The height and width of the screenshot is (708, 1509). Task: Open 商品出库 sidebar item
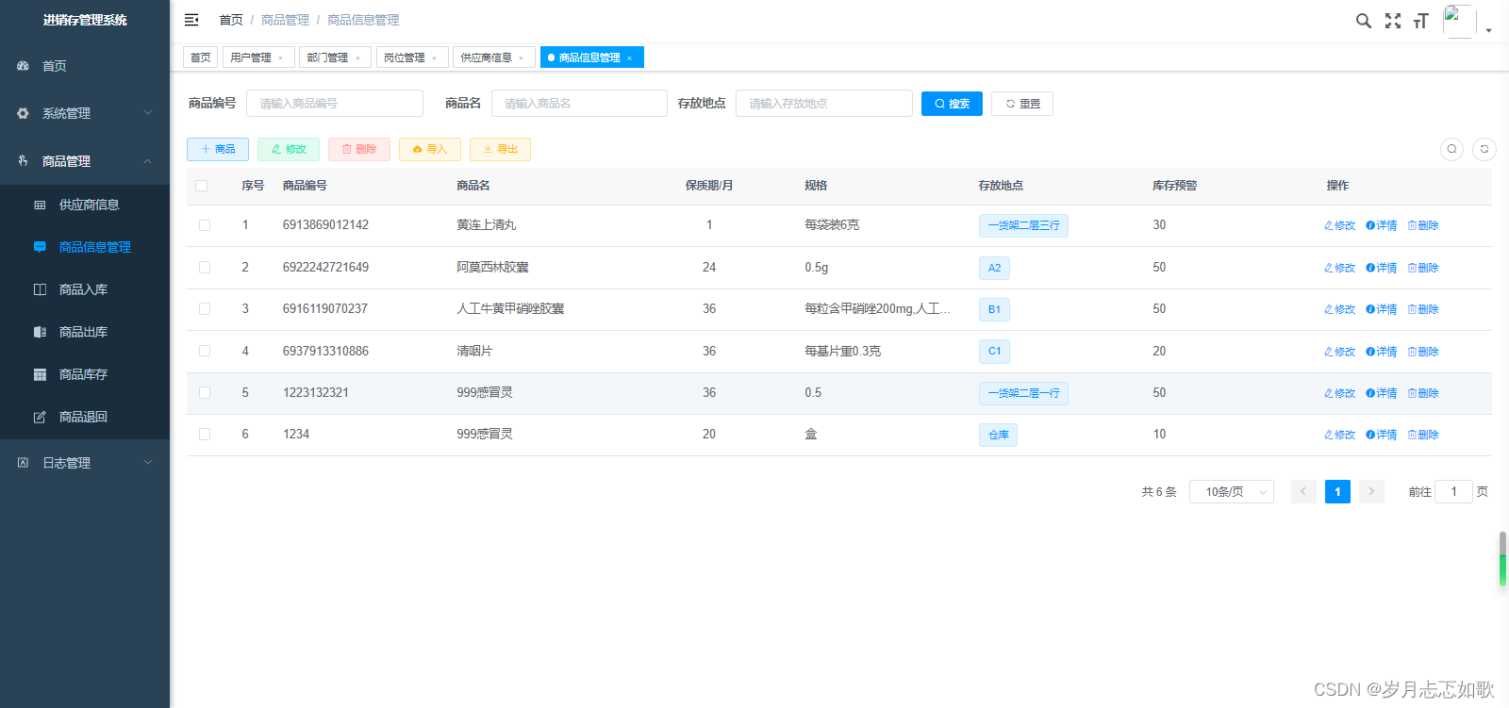click(x=85, y=332)
